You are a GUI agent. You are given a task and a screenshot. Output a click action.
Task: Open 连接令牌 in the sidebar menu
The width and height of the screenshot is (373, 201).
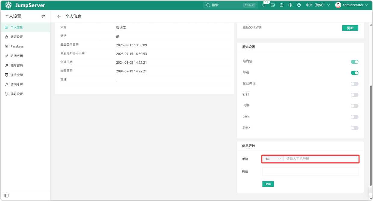[x=25, y=75]
